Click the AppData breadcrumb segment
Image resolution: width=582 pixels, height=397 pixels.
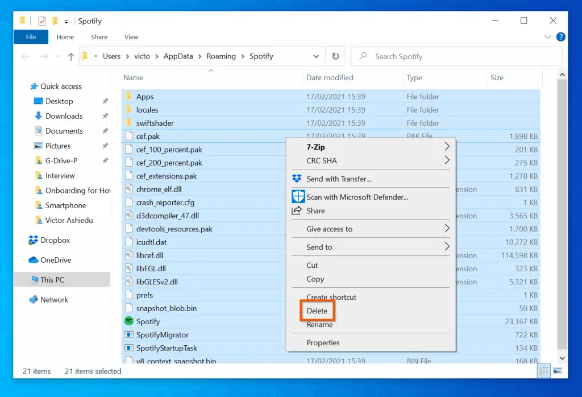click(178, 56)
